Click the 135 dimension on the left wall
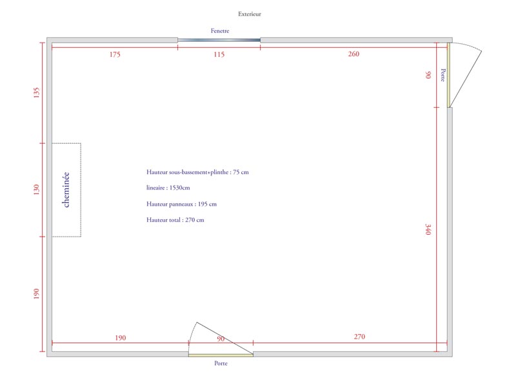Viewport: 529px width, 374px height. (37, 93)
